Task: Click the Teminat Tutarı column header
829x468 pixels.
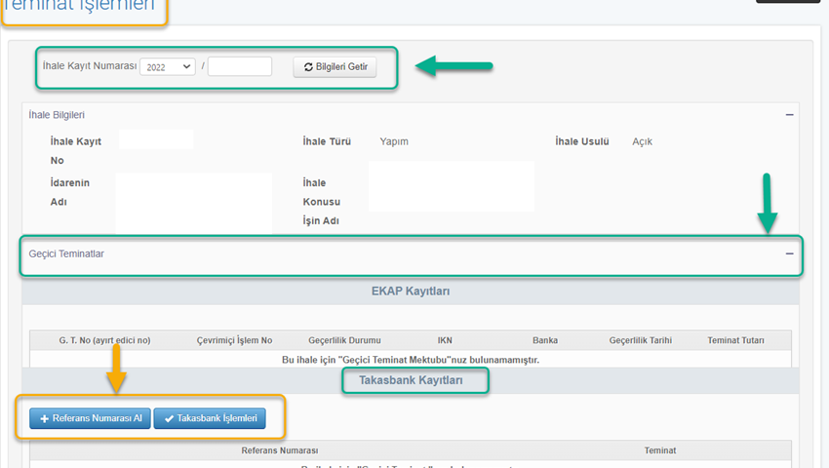Action: [735, 340]
